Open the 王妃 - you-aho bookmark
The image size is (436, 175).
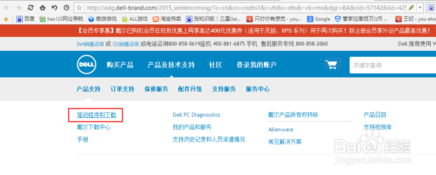(x=416, y=19)
